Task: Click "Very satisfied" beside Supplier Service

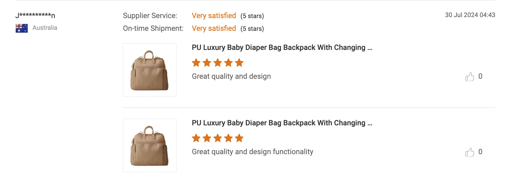Action: click(x=214, y=16)
